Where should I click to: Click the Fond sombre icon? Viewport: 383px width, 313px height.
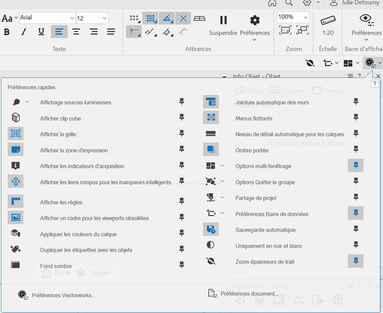(x=16, y=265)
